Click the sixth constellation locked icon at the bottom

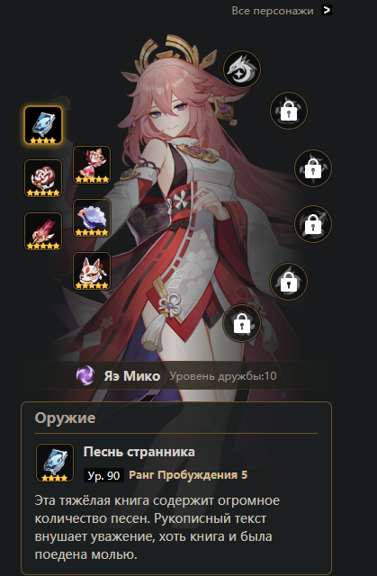[x=242, y=323]
